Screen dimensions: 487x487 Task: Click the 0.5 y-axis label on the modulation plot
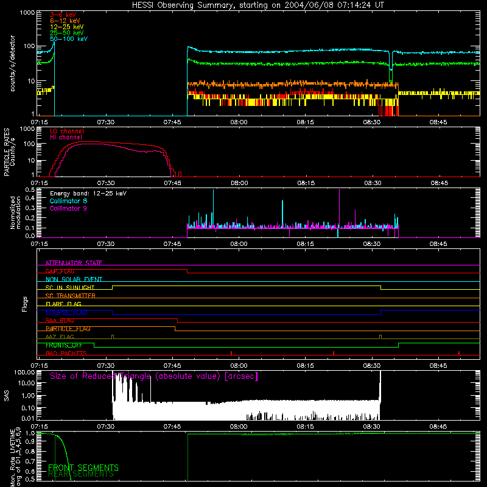point(30,190)
